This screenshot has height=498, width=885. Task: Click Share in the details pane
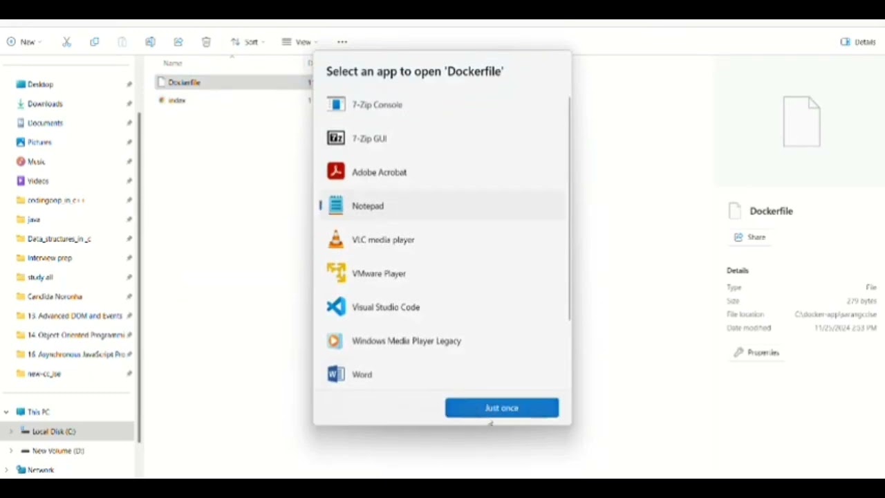coord(749,237)
